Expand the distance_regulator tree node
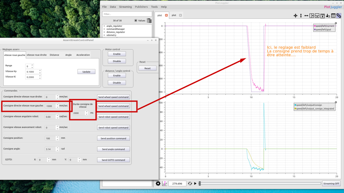The width and height of the screenshot is (344, 193). point(104,32)
